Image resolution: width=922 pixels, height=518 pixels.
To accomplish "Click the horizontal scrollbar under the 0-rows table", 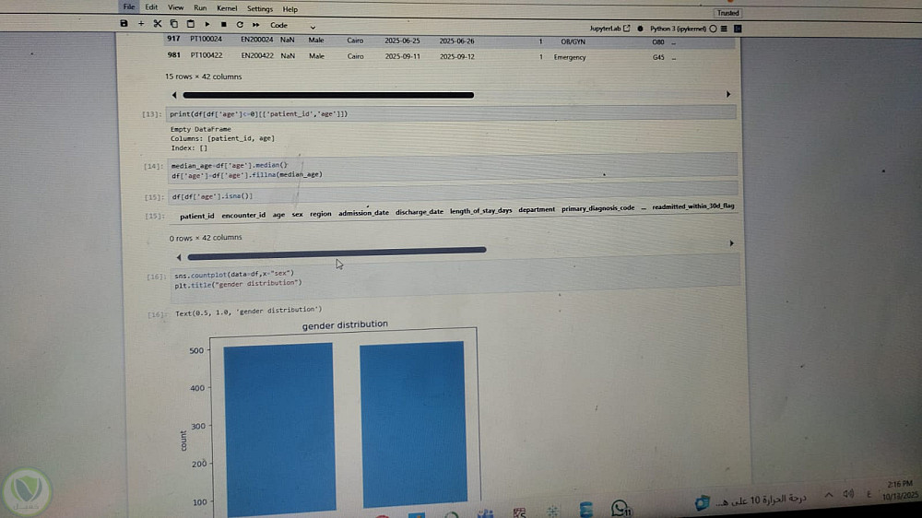I will pyautogui.click(x=337, y=253).
